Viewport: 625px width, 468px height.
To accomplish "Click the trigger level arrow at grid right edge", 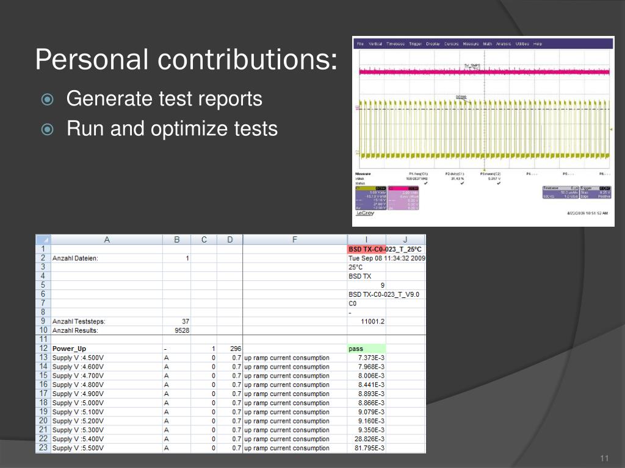I will point(612,129).
